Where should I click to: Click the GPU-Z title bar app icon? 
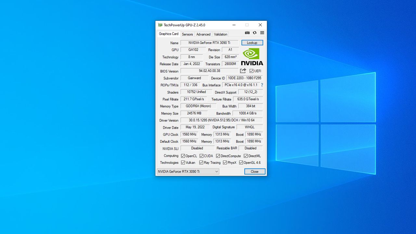[x=160, y=25]
